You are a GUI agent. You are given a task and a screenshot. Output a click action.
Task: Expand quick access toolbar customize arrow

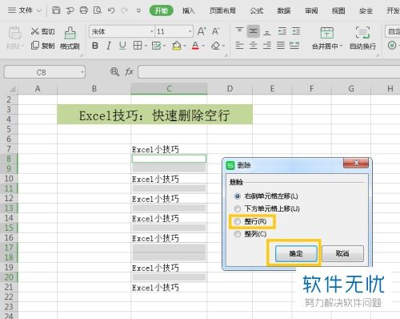coord(138,10)
